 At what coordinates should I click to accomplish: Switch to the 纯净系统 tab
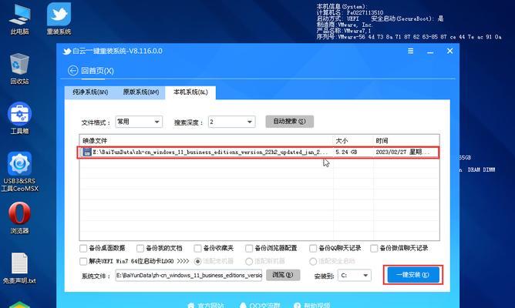point(90,92)
